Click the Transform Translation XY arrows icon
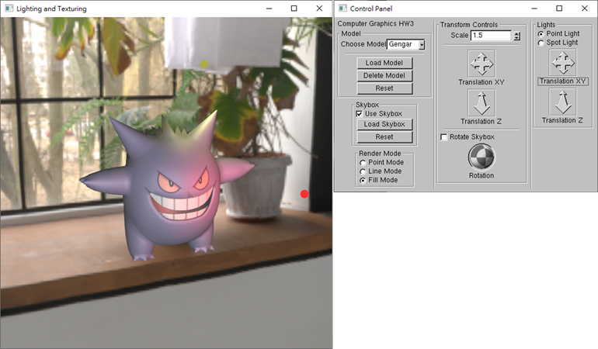This screenshot has width=598, height=349. point(481,64)
